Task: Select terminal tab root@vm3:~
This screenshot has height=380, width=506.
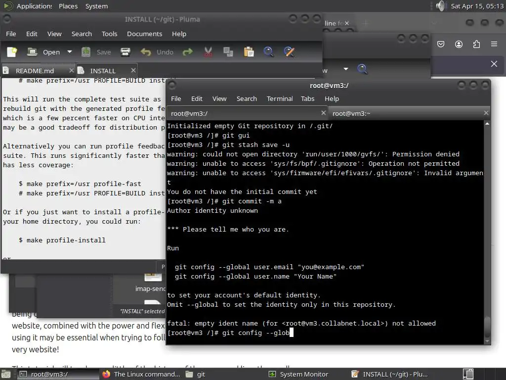Action: tap(409, 113)
